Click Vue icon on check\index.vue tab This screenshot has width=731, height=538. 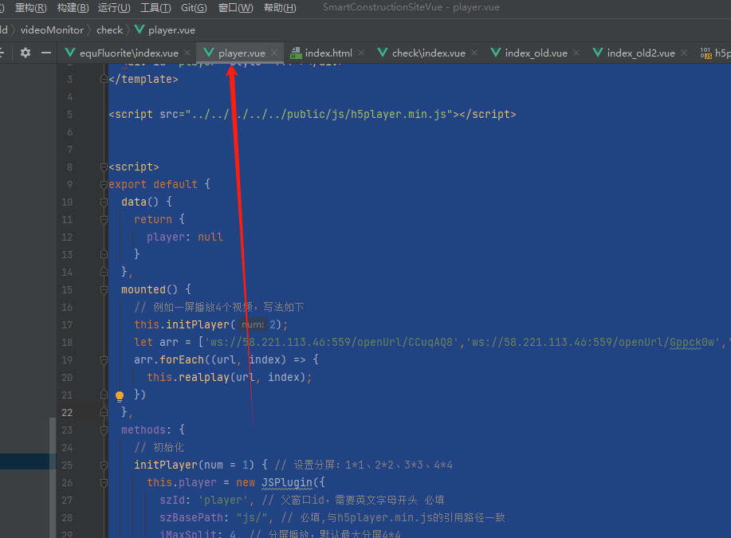point(383,53)
